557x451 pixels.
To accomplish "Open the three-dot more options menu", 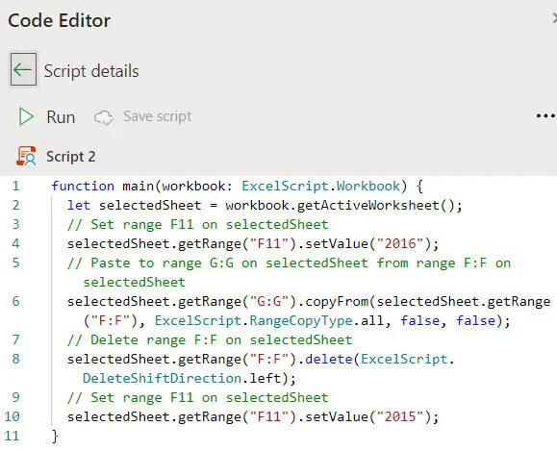I will (x=545, y=115).
